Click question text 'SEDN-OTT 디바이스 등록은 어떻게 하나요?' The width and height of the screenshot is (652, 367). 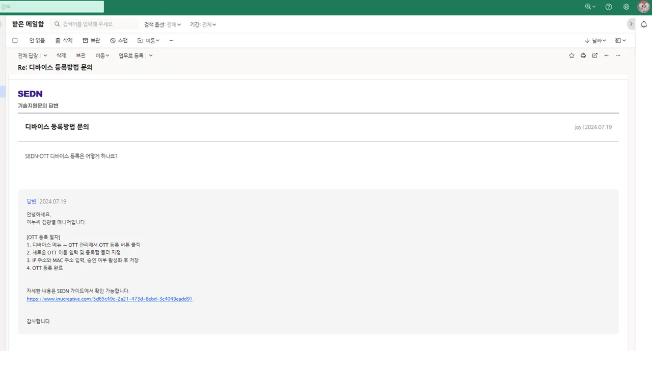[71, 156]
